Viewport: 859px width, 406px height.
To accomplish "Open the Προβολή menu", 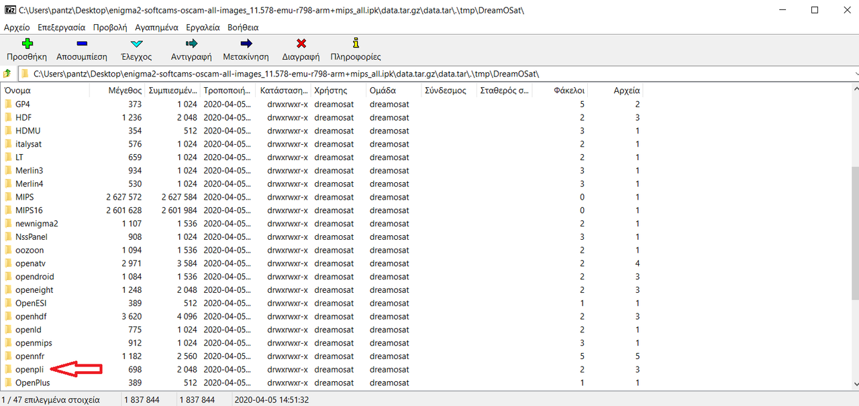I will point(110,27).
